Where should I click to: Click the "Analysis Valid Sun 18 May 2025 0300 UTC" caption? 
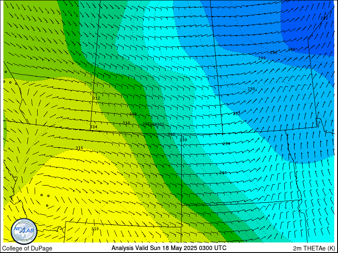point(169,248)
